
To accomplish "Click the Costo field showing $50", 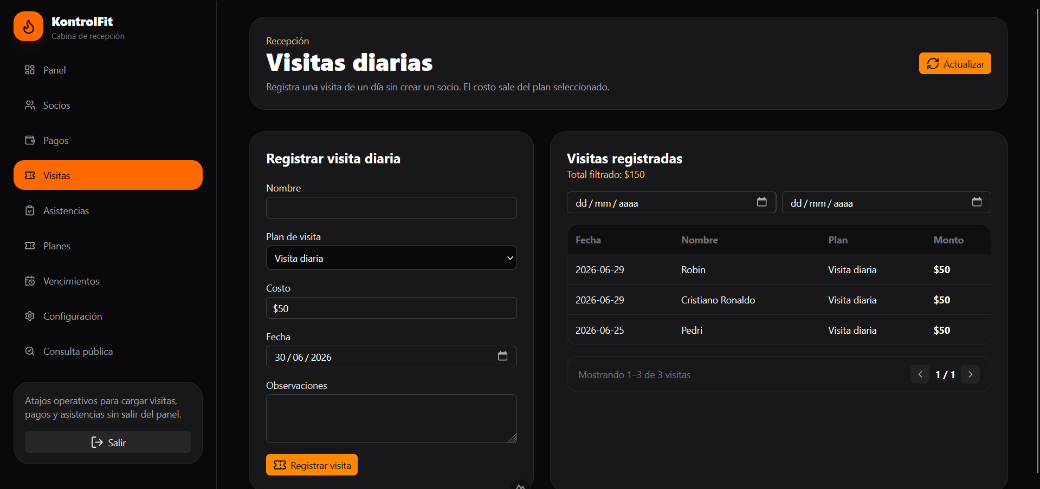I will pos(391,308).
